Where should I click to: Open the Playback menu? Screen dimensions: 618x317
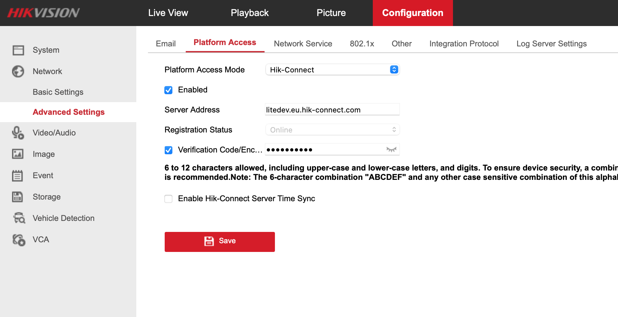click(x=250, y=13)
